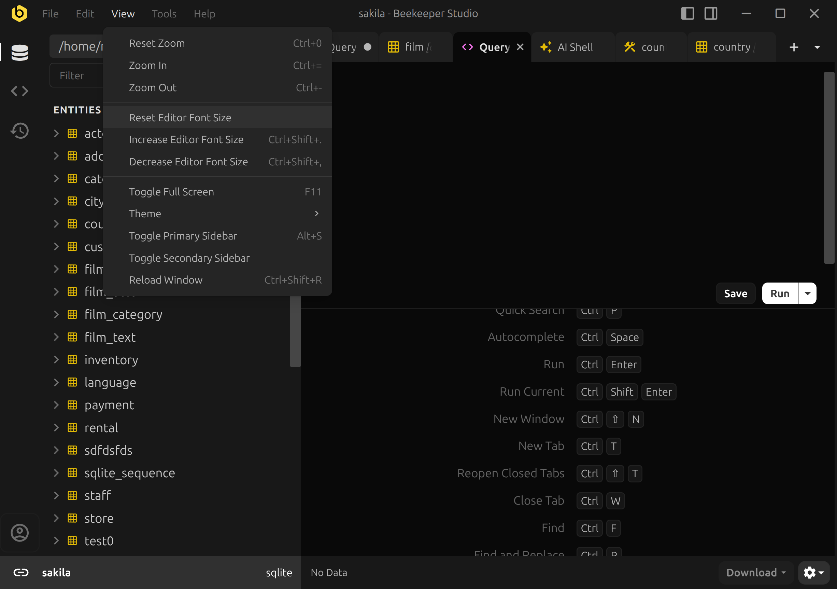Expand the film_category table node
The height and width of the screenshot is (589, 837).
[56, 314]
